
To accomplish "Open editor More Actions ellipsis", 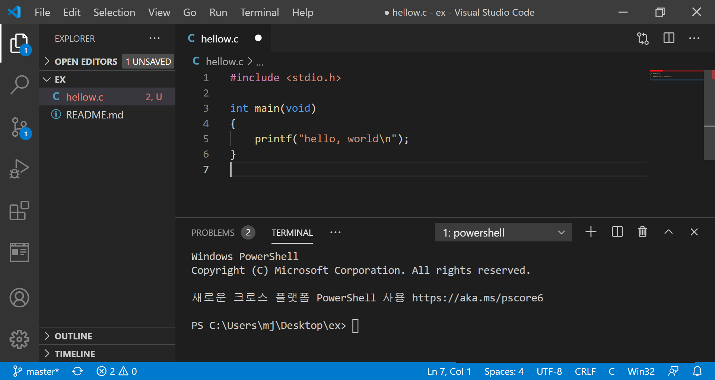I will 694,38.
